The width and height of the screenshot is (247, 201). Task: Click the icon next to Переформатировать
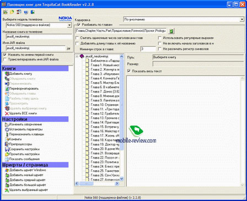click(x=7, y=89)
